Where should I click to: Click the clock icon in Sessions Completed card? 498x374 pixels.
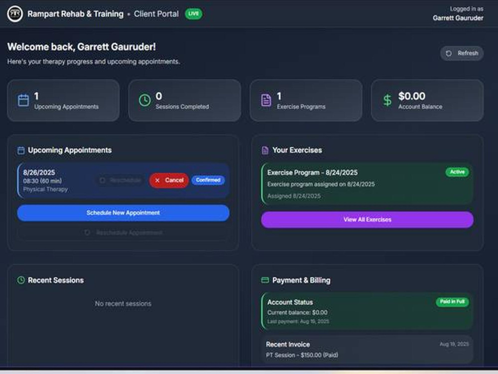tap(144, 100)
